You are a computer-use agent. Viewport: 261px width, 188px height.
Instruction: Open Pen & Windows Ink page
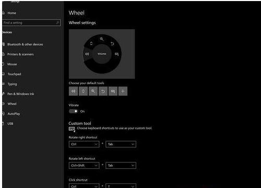point(21,94)
